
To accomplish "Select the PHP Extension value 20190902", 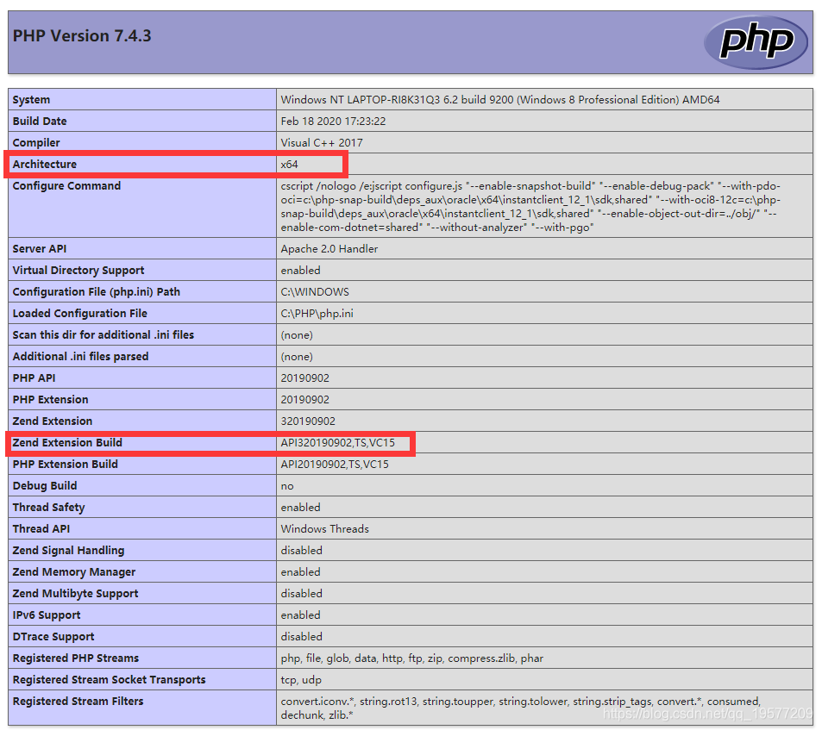I will click(304, 399).
